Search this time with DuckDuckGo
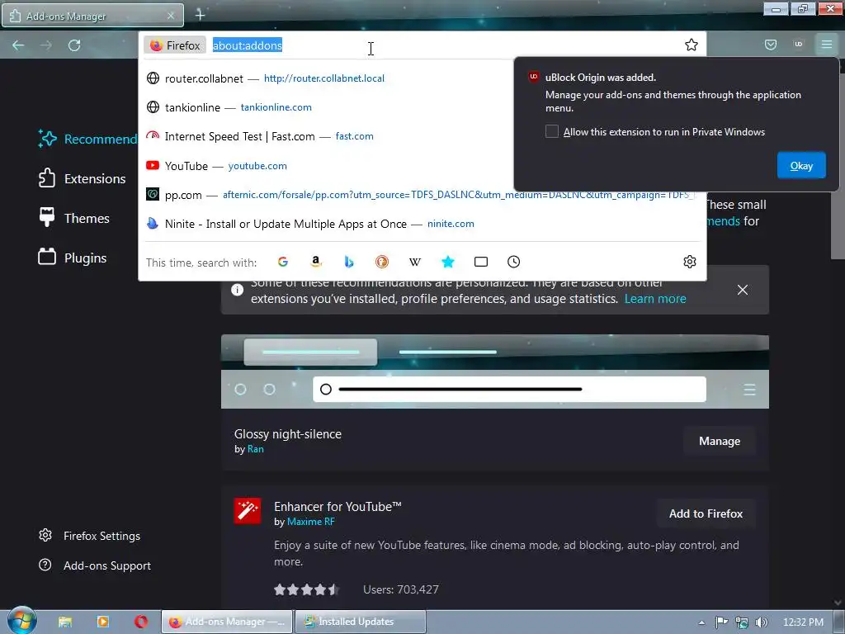The width and height of the screenshot is (845, 634). click(382, 262)
